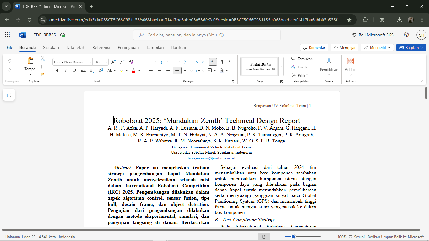This screenshot has height=241, width=429.
Task: Switch to the Sisipkan tab
Action: point(51,47)
